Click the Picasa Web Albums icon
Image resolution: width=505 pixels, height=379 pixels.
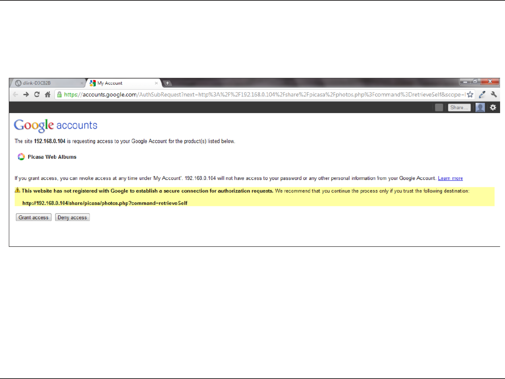21,157
